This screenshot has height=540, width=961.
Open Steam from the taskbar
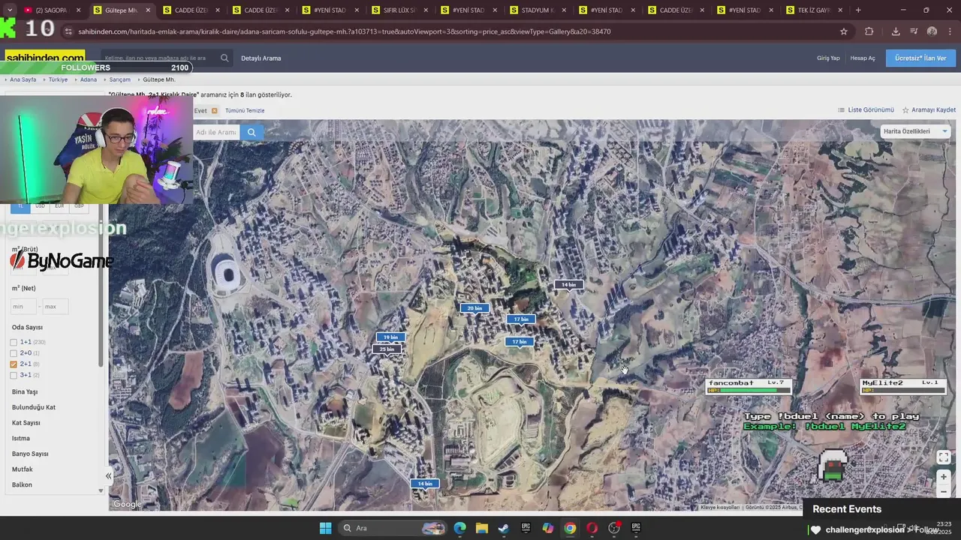[504, 528]
